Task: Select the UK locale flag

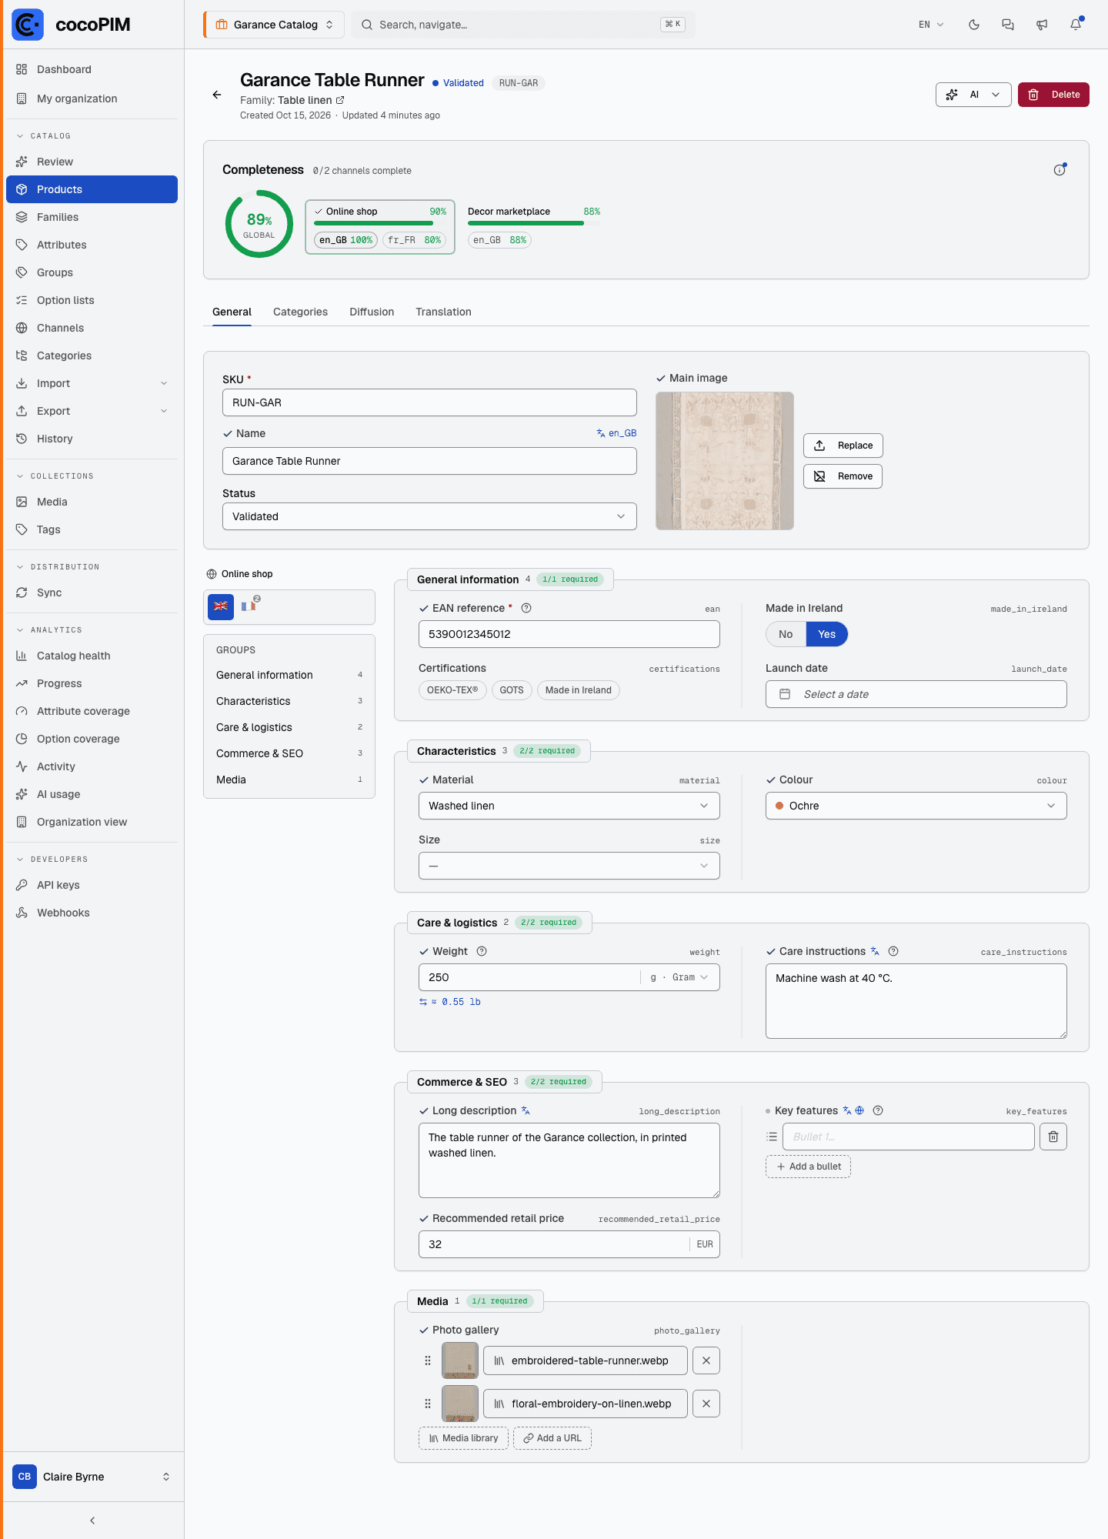Action: coord(221,606)
